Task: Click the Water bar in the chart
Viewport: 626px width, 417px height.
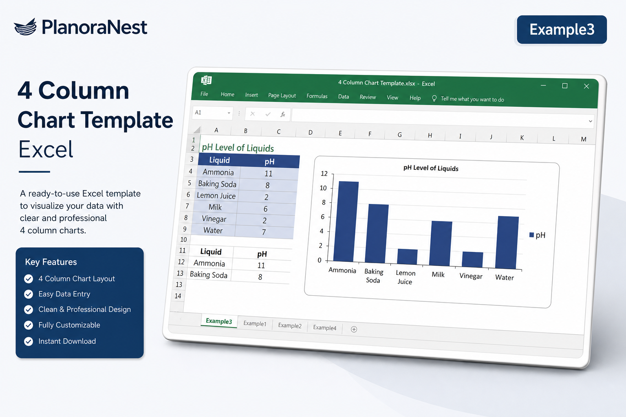Action: click(507, 243)
